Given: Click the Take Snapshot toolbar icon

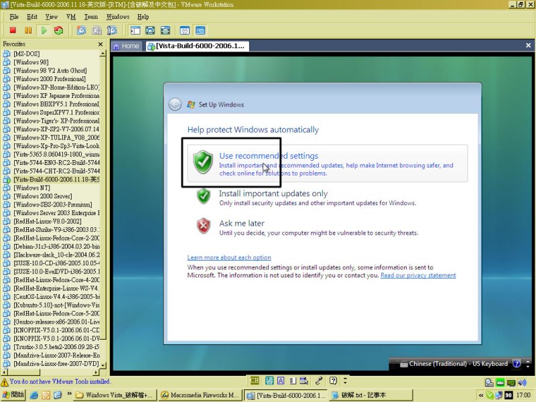Looking at the screenshot, I should (x=81, y=30).
